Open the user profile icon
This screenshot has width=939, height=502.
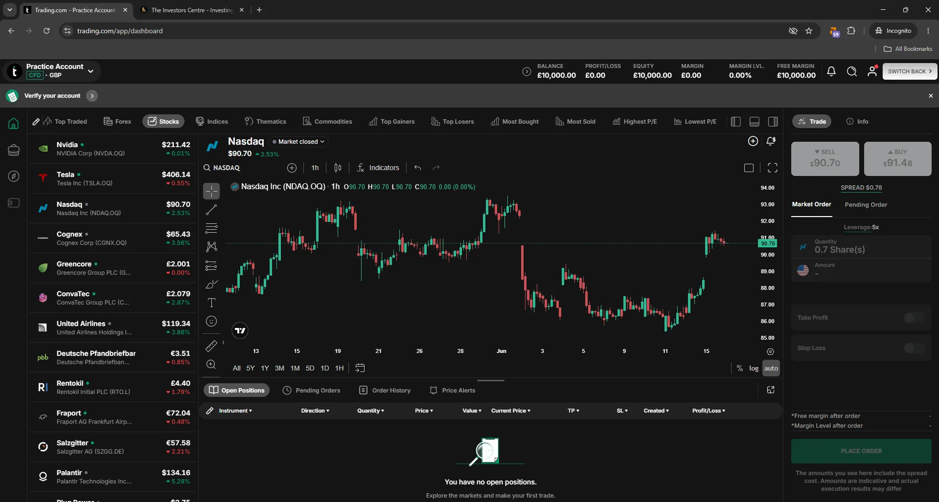pos(872,71)
